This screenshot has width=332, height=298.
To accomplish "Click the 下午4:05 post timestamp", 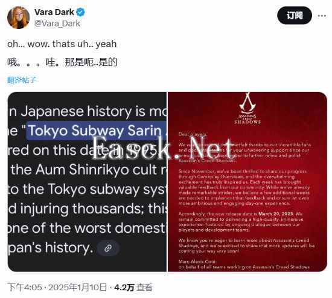I will point(25,287).
